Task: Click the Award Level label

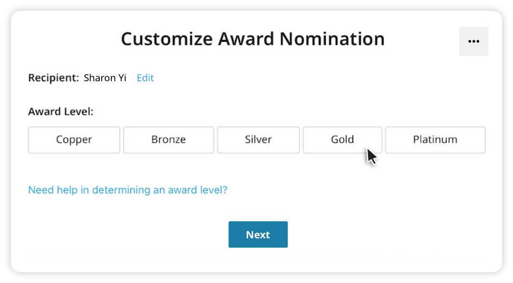Action: click(61, 112)
